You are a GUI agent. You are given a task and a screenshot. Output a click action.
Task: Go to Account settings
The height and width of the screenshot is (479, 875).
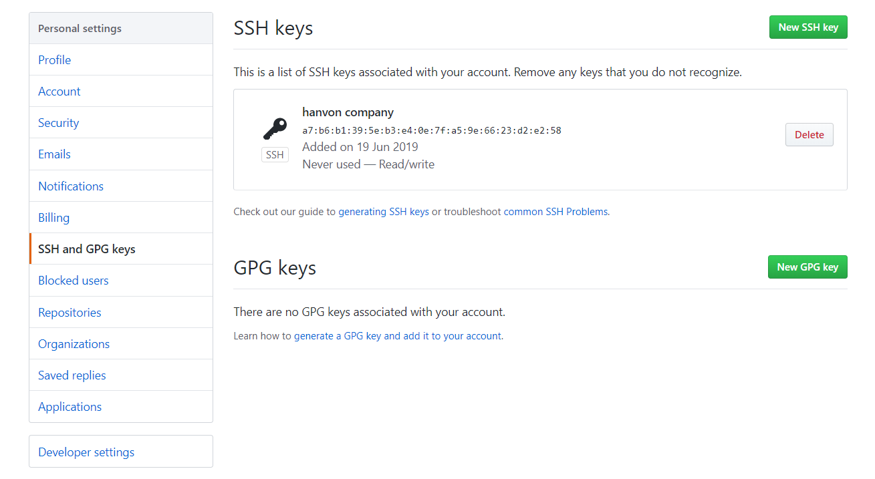pos(59,92)
